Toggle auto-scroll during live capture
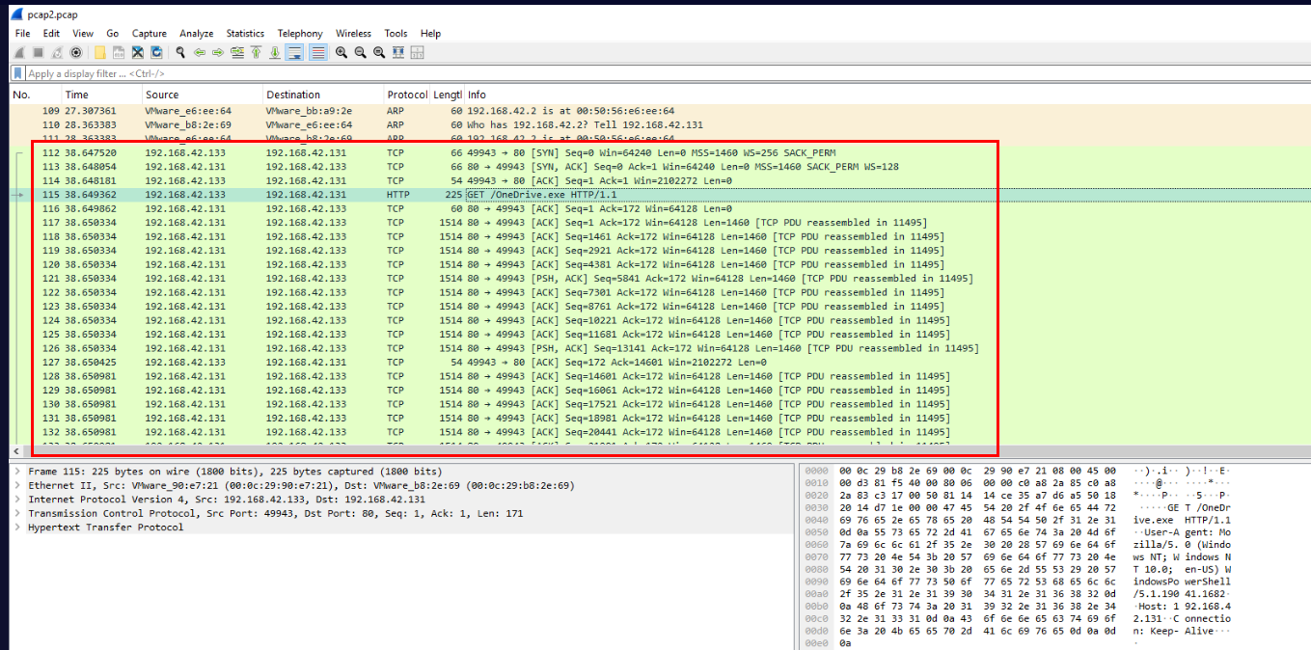This screenshot has width=1311, height=650. 295,52
